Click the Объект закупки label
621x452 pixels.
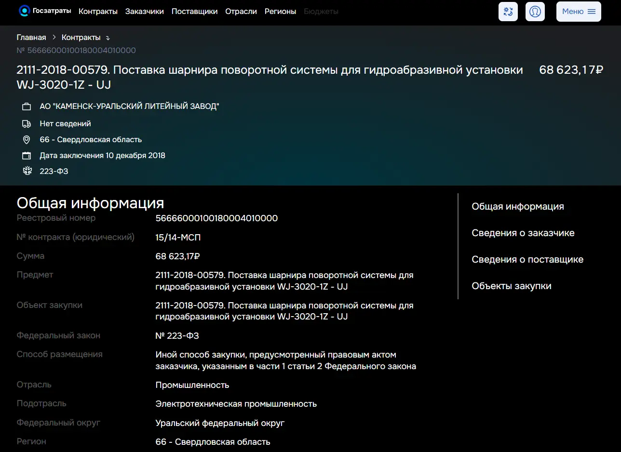(x=50, y=305)
